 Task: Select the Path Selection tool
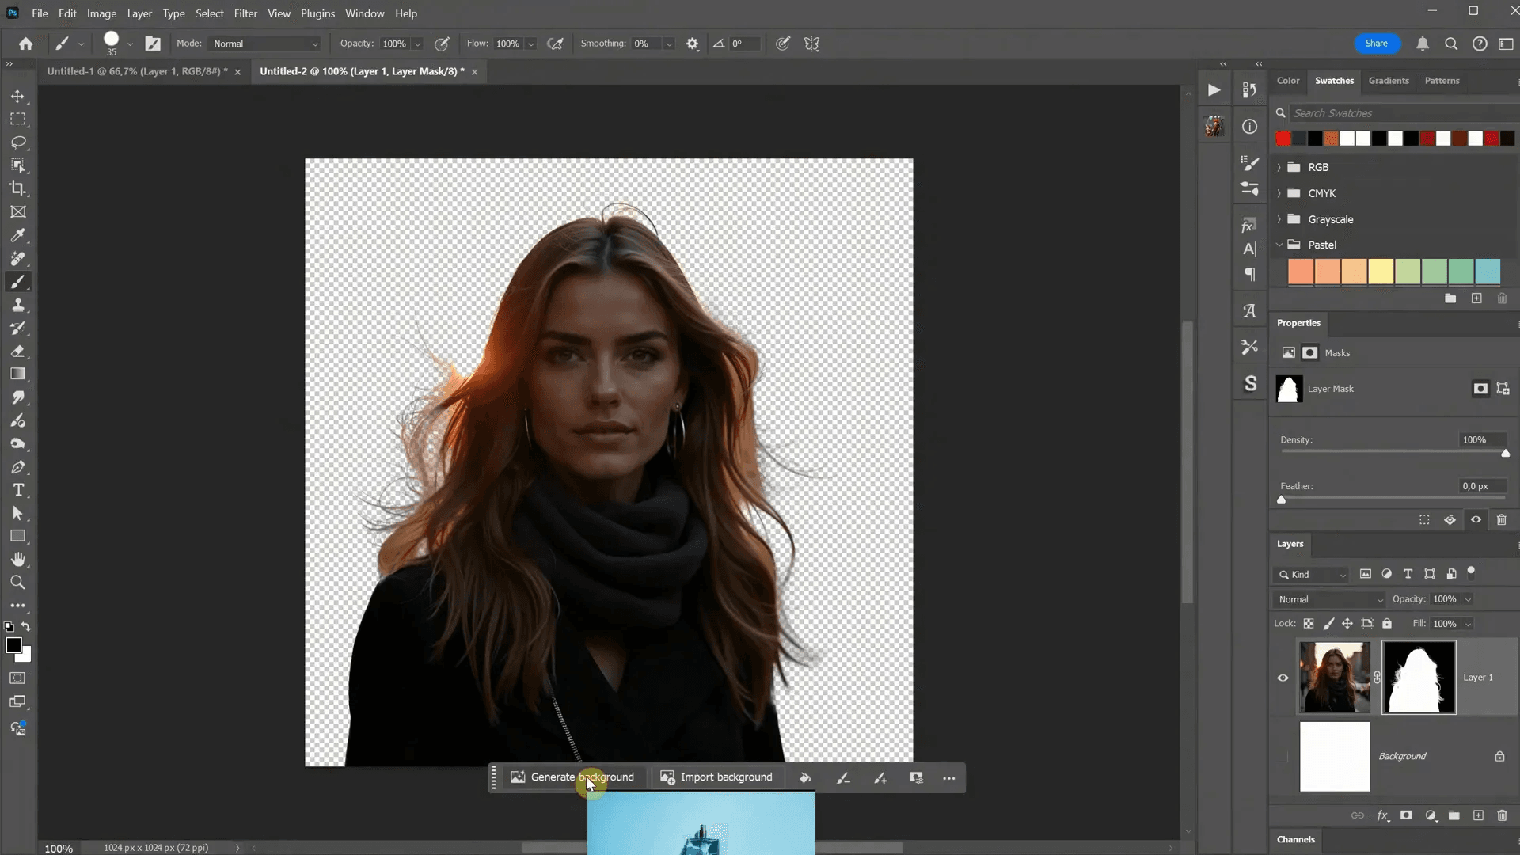[17, 513]
